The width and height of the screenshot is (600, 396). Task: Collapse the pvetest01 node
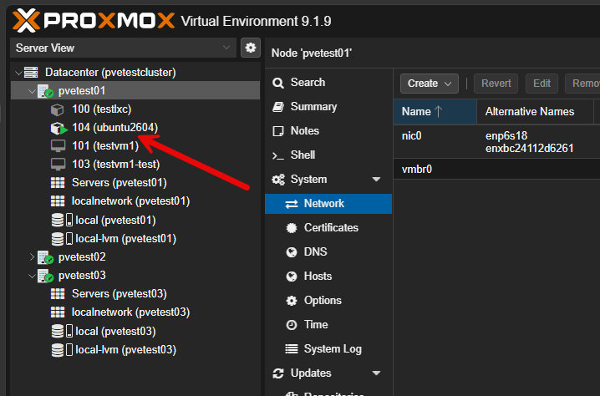point(32,91)
